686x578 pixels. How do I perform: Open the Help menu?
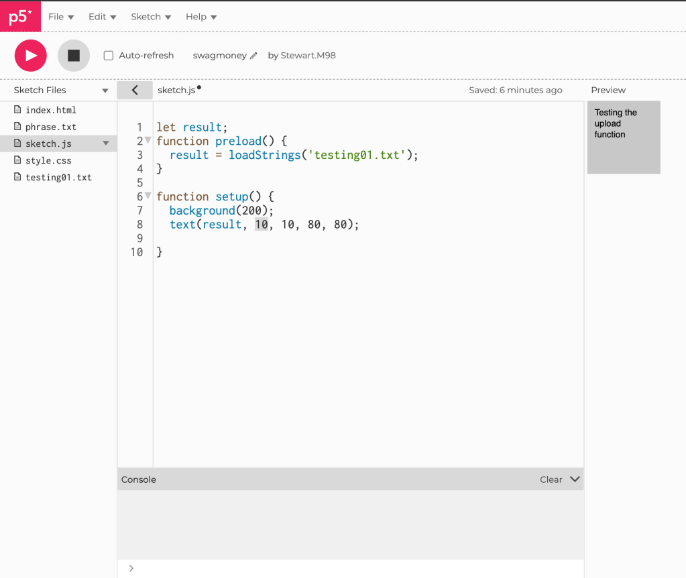[x=201, y=17]
